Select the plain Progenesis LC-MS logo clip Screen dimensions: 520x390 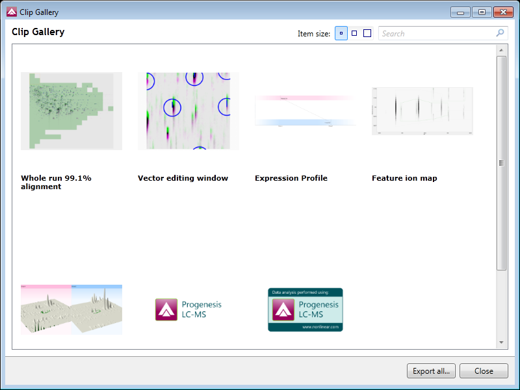point(188,309)
